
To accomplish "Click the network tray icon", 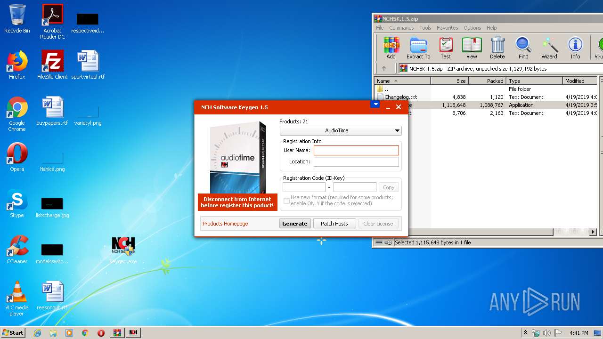I will click(x=536, y=333).
